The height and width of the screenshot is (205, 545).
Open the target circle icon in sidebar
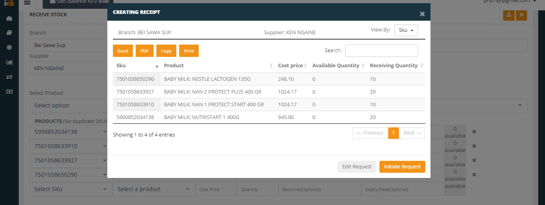(10, 47)
